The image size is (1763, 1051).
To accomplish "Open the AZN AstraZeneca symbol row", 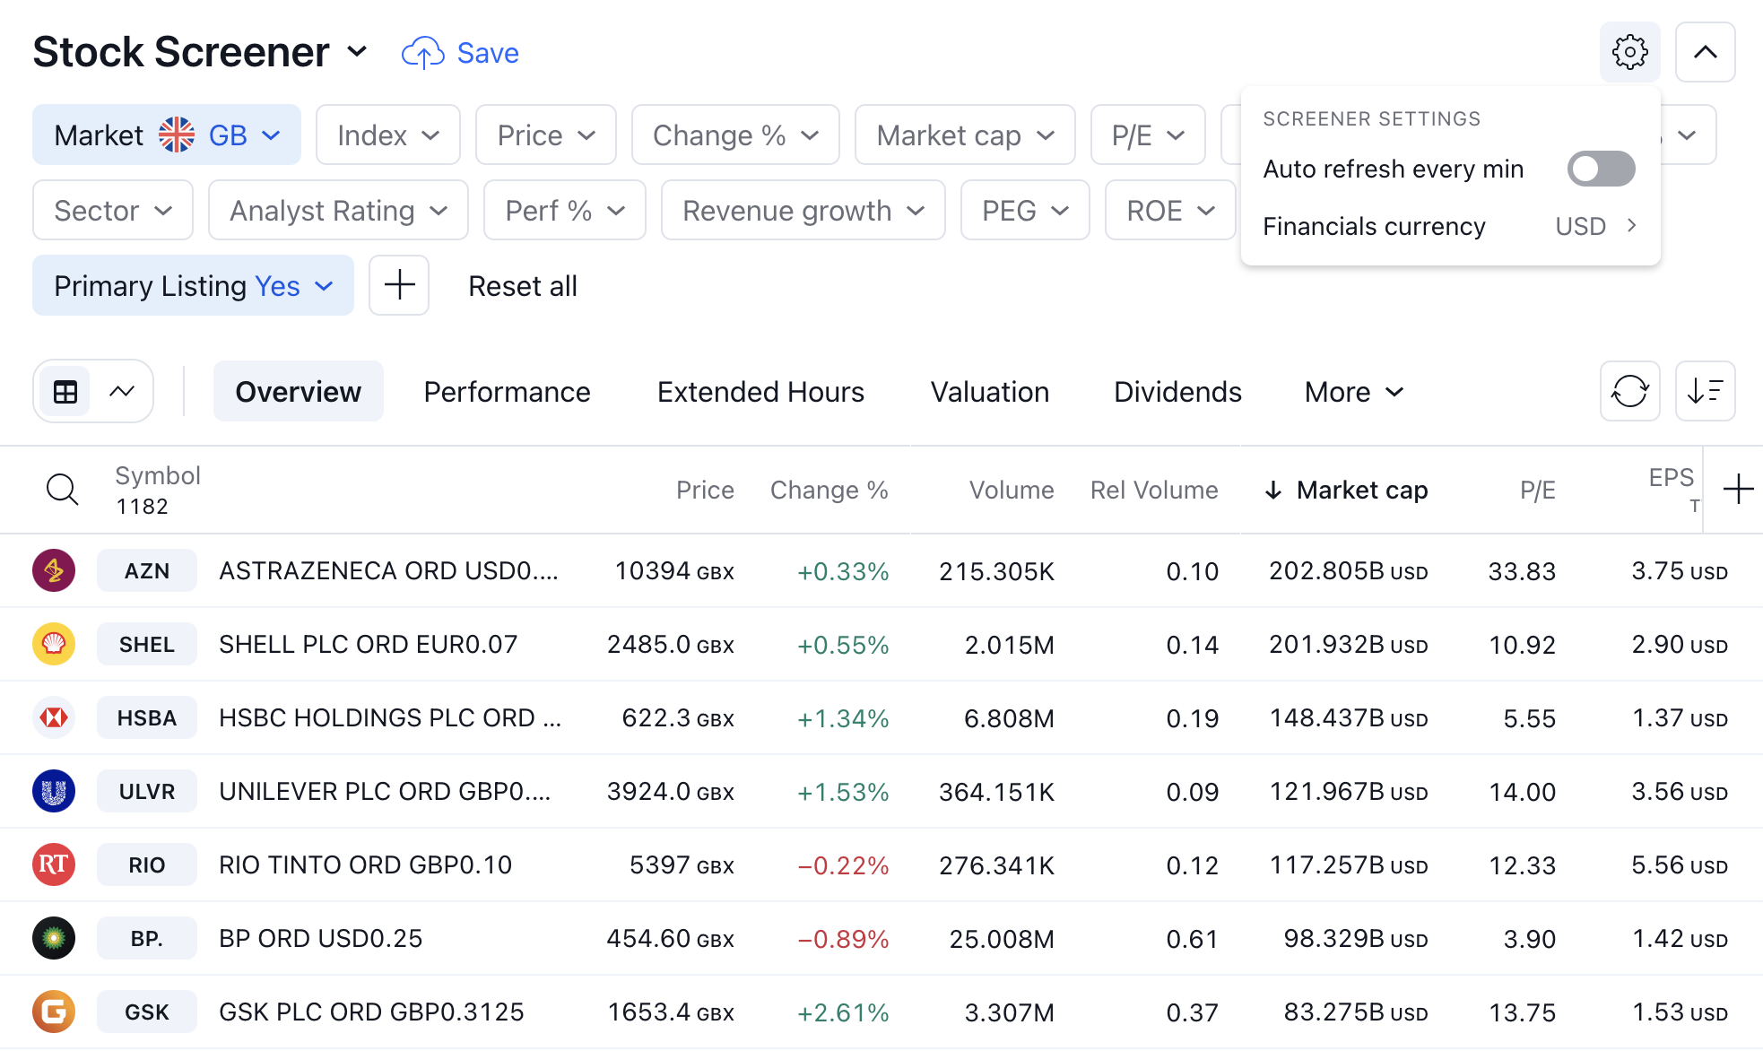I will [147, 571].
